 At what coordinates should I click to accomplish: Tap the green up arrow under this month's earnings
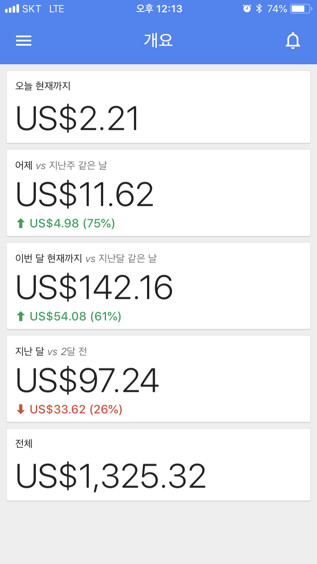(21, 316)
